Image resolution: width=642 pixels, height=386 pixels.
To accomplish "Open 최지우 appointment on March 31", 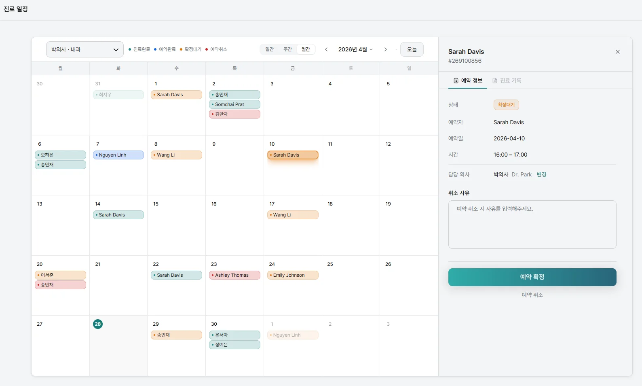I will tap(118, 95).
